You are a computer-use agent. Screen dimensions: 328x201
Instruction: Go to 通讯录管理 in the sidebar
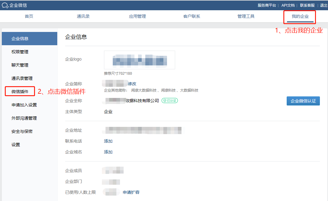click(22, 78)
